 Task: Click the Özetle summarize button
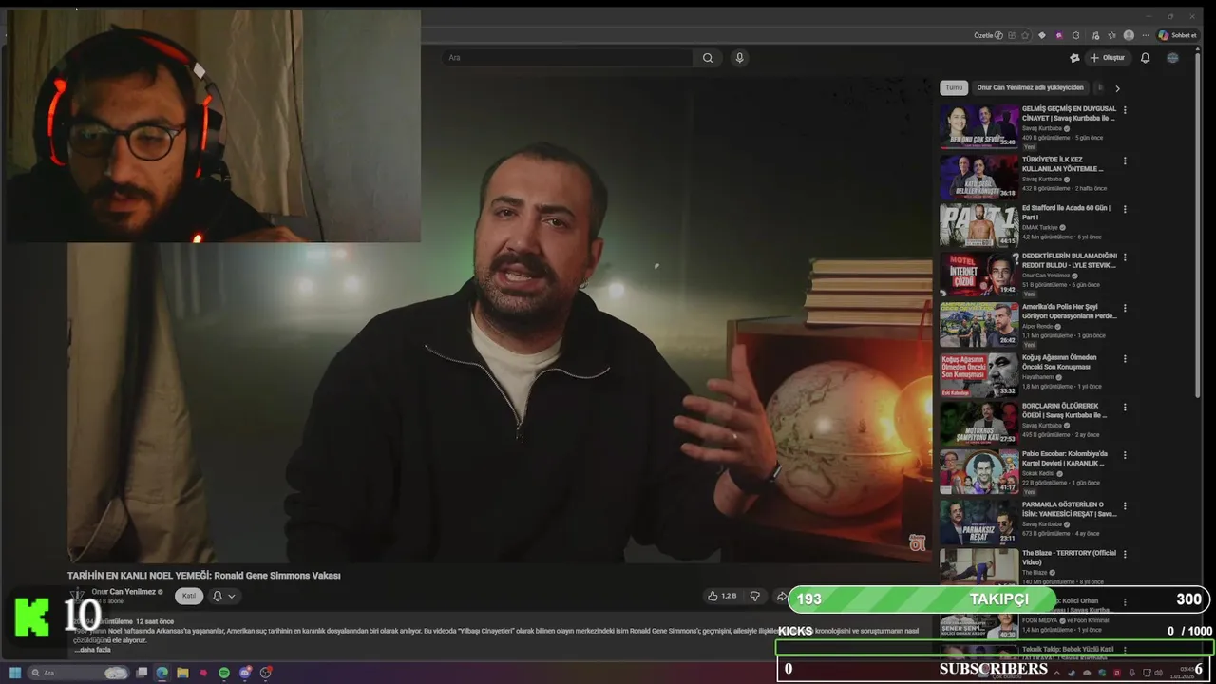(988, 35)
